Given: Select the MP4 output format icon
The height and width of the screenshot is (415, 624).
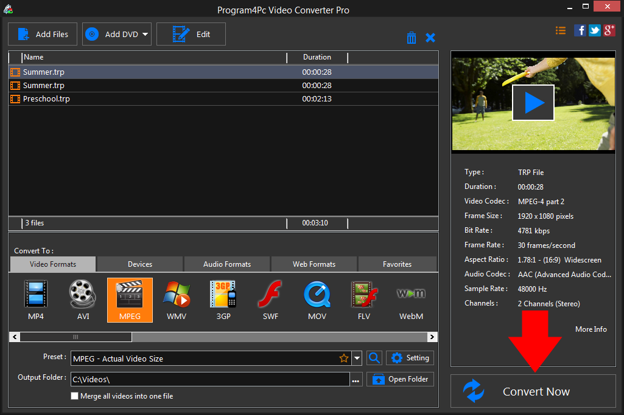Looking at the screenshot, I should pos(35,299).
